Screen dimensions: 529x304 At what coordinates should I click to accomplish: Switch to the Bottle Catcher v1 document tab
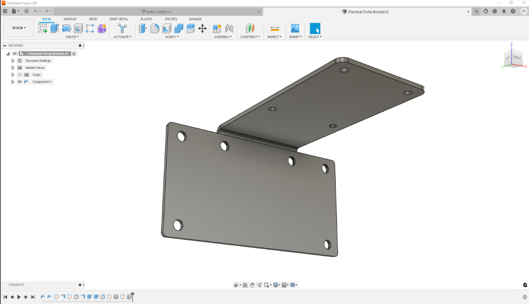tap(159, 12)
